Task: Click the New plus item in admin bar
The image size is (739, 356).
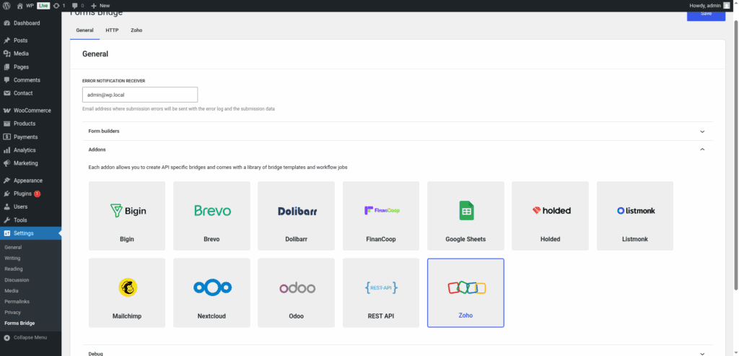Action: pos(100,6)
